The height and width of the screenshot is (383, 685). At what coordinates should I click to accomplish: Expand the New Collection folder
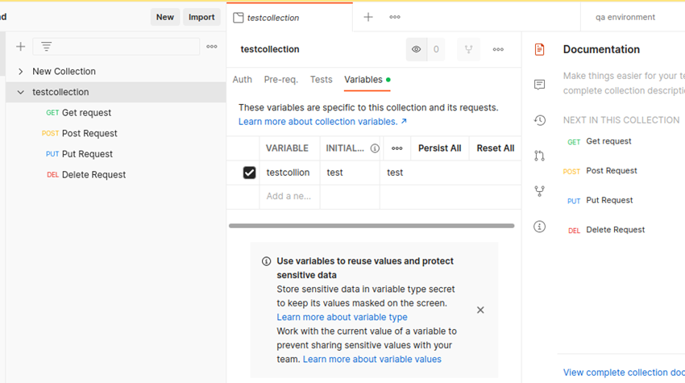[x=21, y=72]
